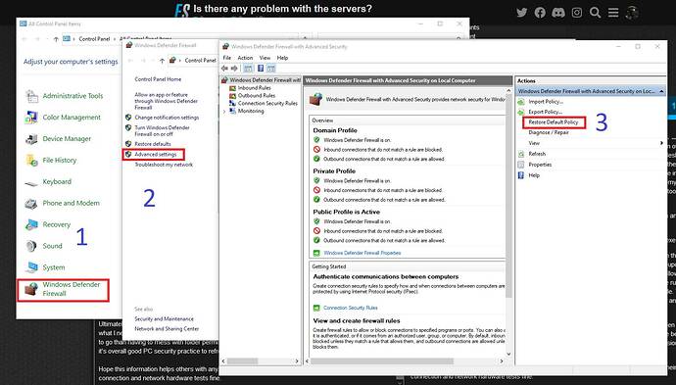Click the Show/Hide Console Tree toolbar icon
Viewport: 676px width, 385px height.
pos(248,69)
